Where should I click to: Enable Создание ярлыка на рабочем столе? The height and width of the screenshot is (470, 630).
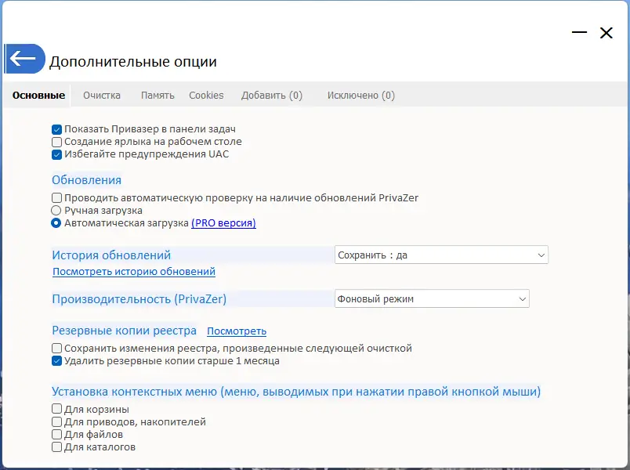point(57,142)
